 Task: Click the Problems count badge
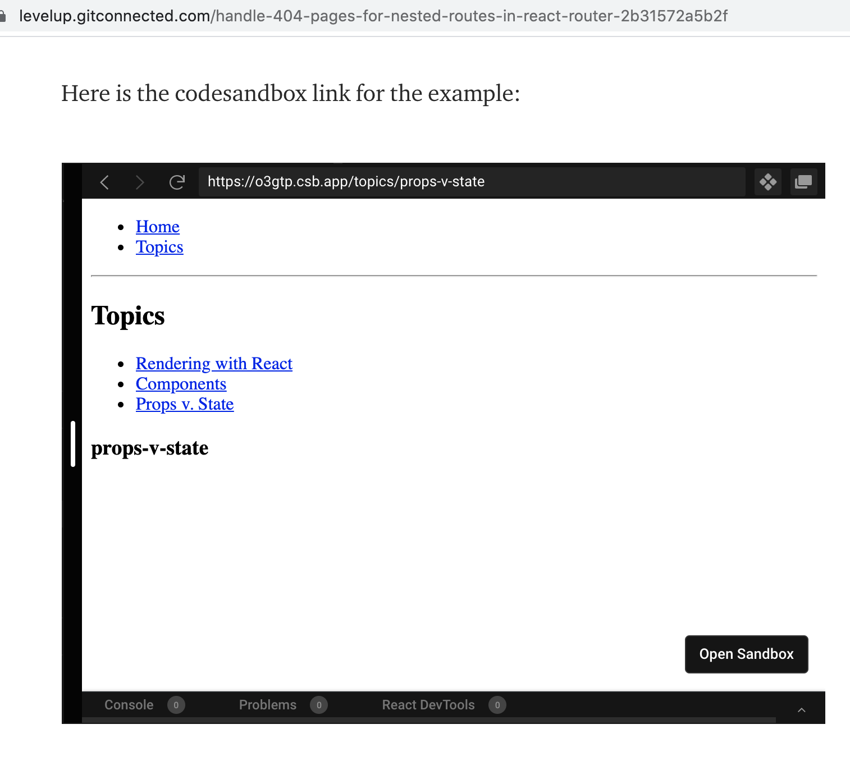point(318,705)
